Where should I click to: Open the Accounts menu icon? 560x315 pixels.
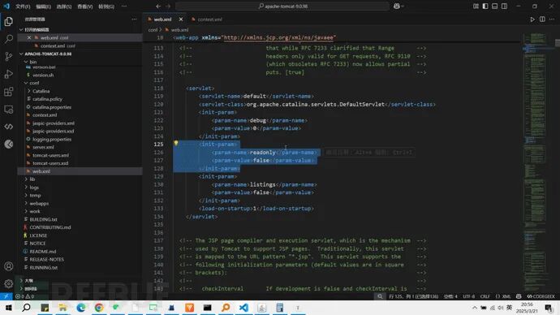(9, 266)
